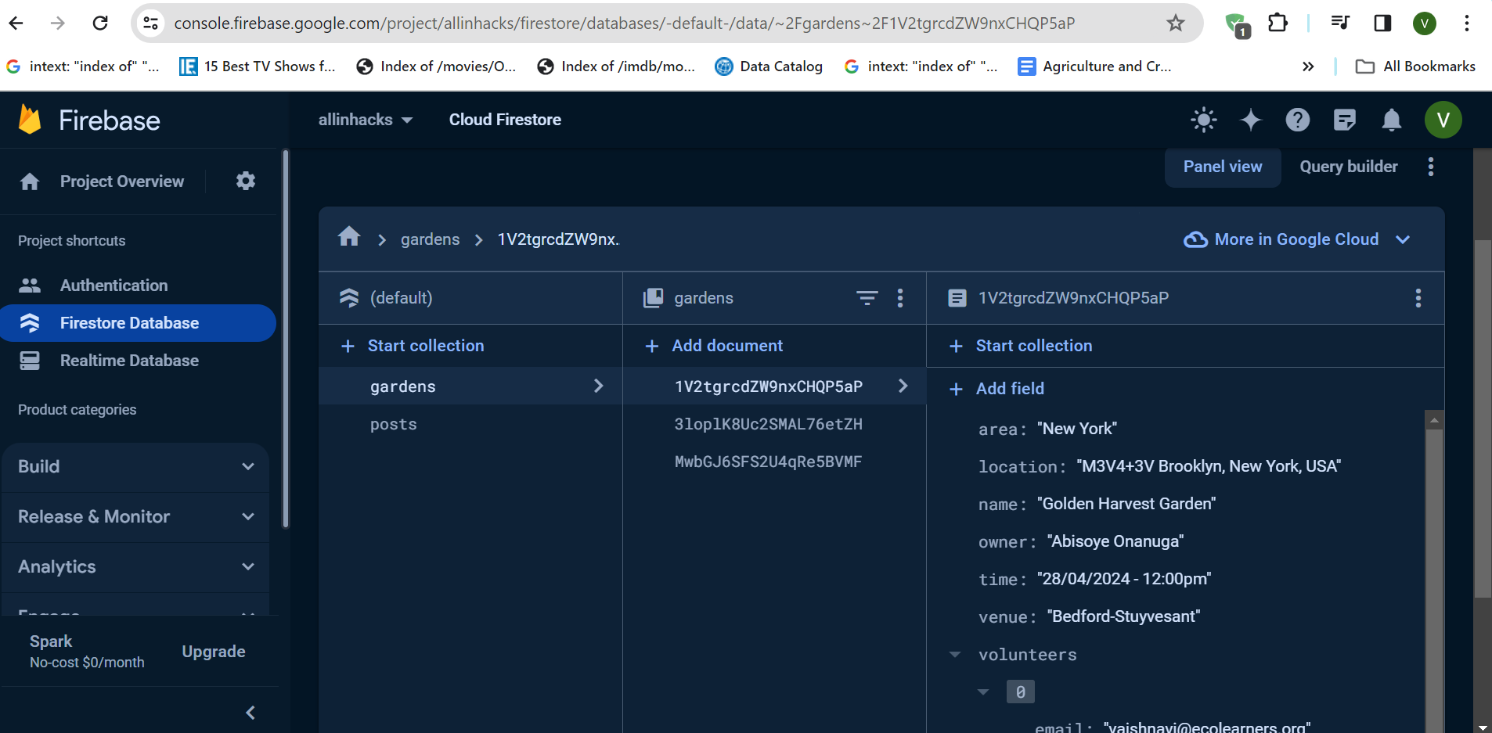Click the Firebase logo

coord(89,120)
